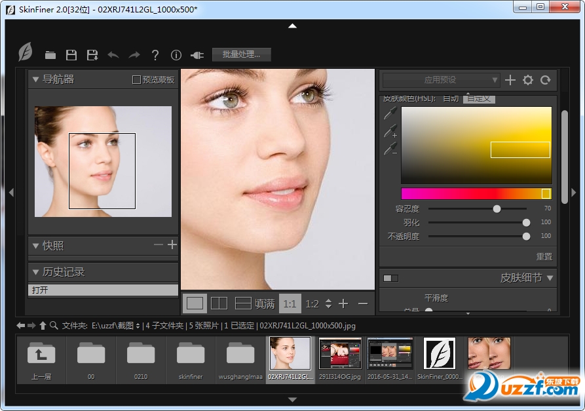585x411 pixels.
Task: Open the folder named 00
Action: click(91, 360)
